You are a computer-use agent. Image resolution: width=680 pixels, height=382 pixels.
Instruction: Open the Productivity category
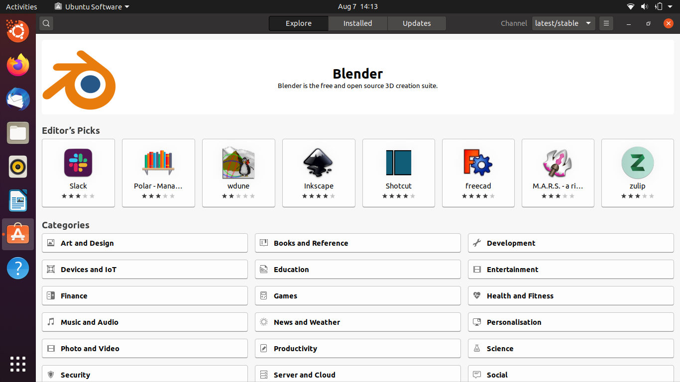pyautogui.click(x=358, y=348)
